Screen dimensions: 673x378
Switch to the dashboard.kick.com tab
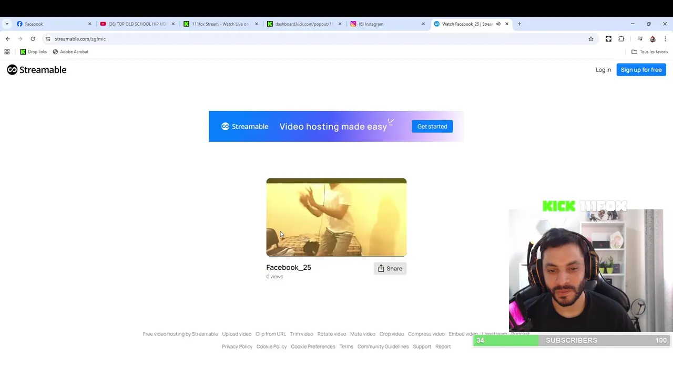[303, 24]
